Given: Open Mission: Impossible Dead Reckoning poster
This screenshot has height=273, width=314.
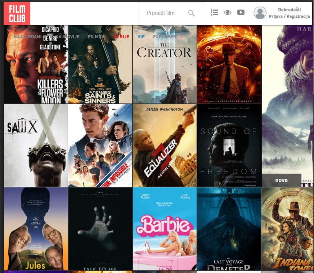Looking at the screenshot, I should point(100,145).
